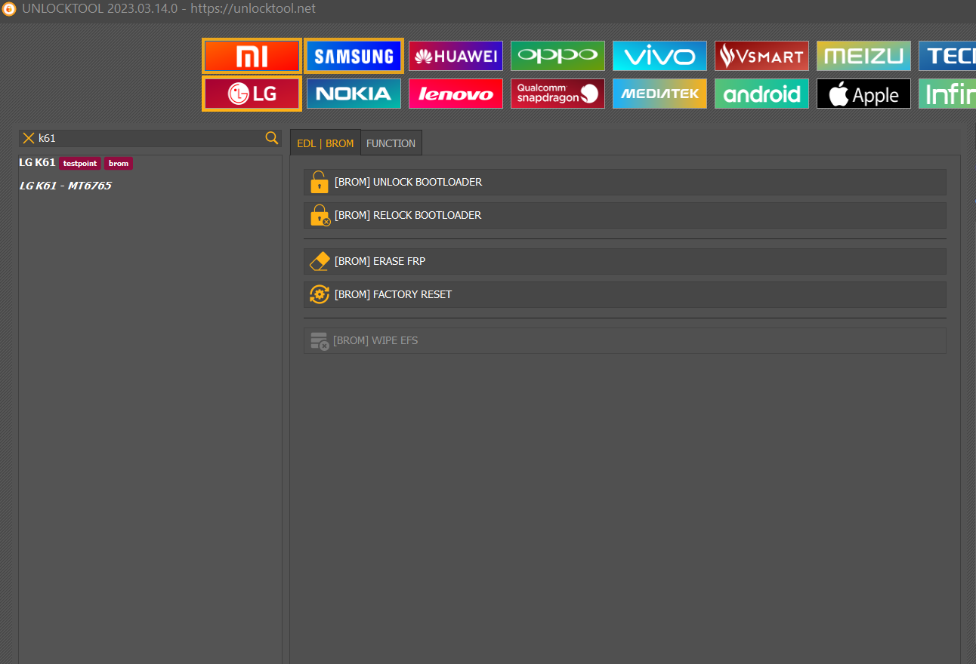
Task: Start [BROM] FACTORY RESET
Action: pyautogui.click(x=625, y=294)
